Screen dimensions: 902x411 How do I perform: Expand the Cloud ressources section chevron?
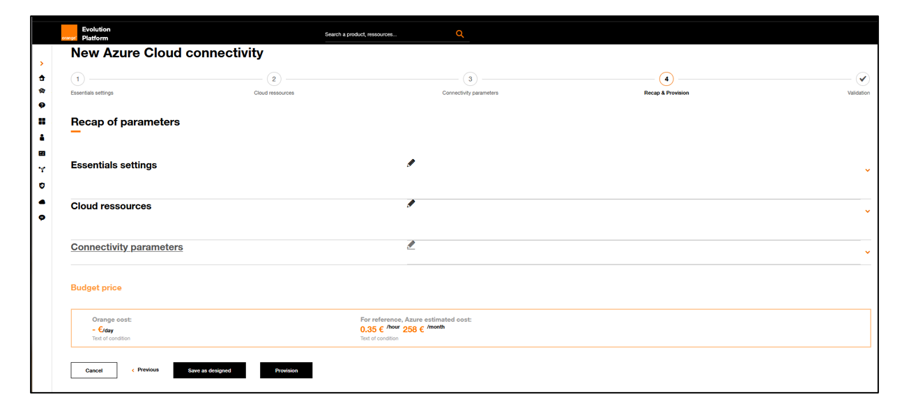click(868, 211)
